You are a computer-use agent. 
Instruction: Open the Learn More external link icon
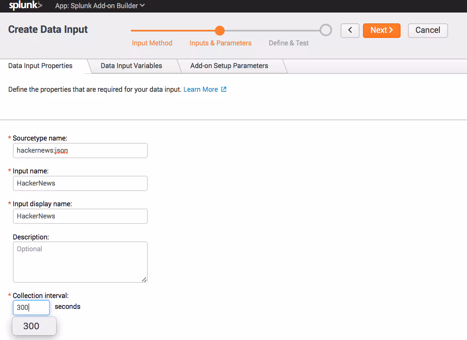click(x=223, y=89)
